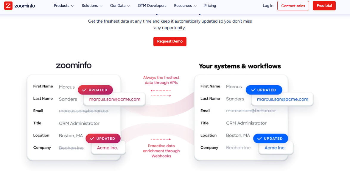Click the Log In link

coord(268,6)
